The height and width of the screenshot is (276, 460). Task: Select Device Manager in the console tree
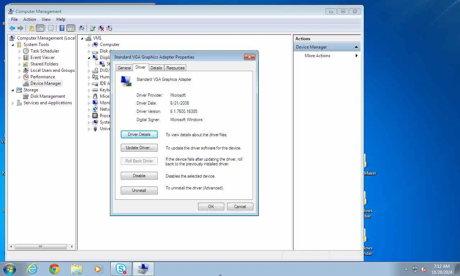coord(46,83)
